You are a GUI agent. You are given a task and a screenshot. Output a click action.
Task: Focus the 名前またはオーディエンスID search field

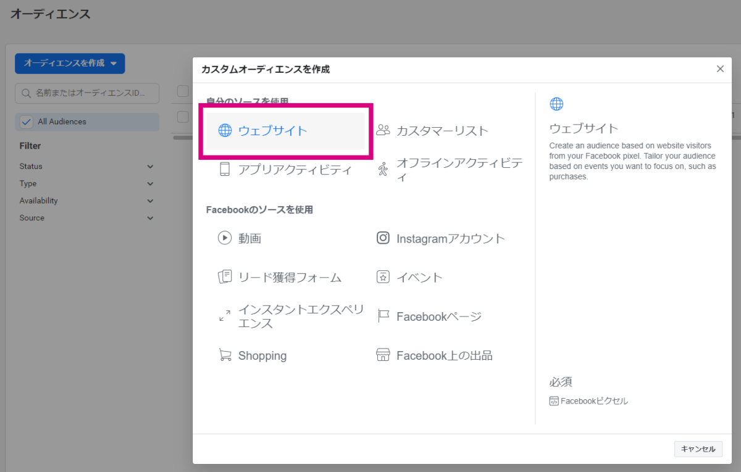[87, 93]
